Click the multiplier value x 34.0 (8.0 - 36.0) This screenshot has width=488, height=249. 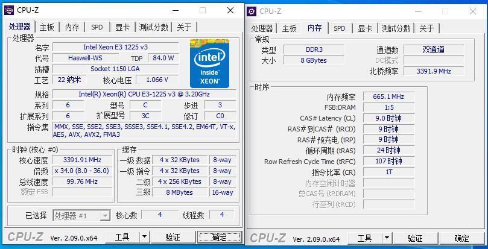click(x=82, y=171)
